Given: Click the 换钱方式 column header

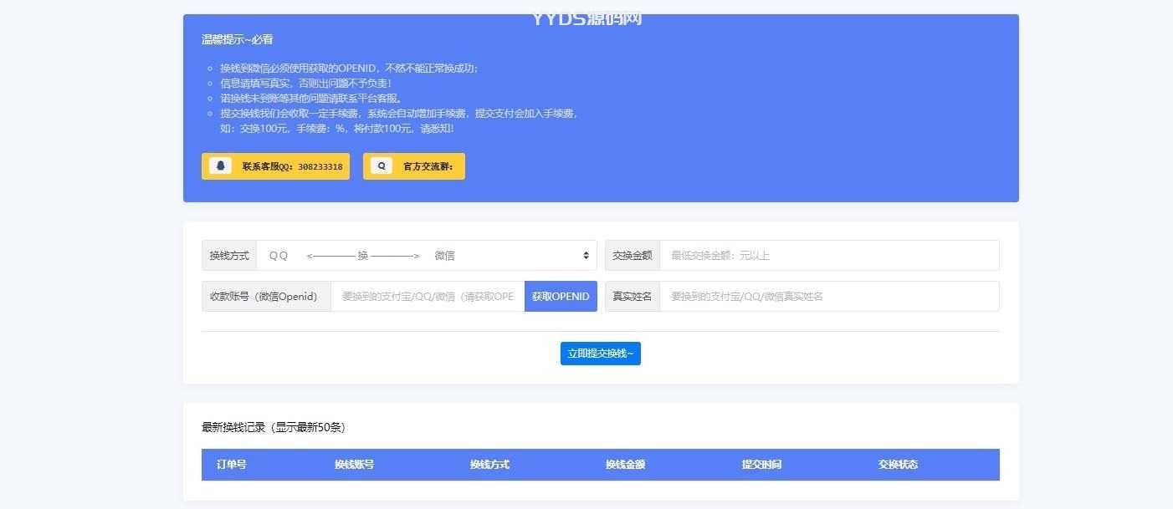Looking at the screenshot, I should (x=489, y=464).
